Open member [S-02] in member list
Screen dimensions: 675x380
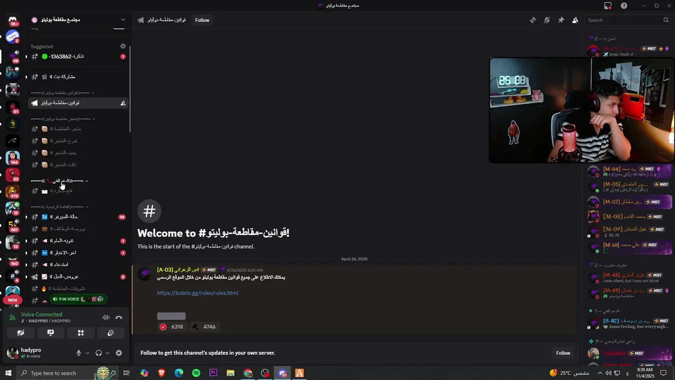pos(630,324)
